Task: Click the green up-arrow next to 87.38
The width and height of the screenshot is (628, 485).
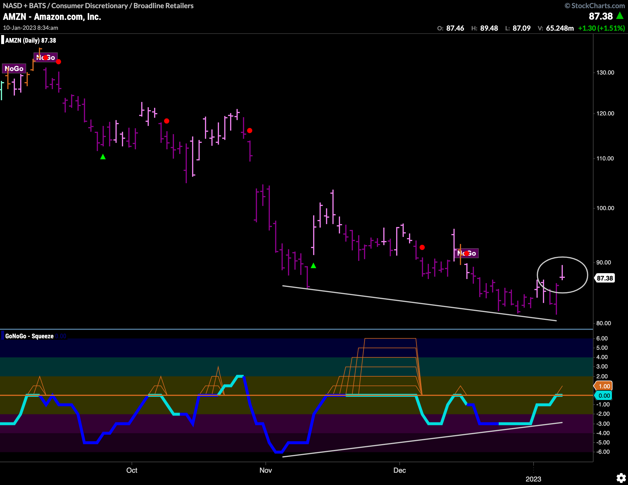Action: 620,15
